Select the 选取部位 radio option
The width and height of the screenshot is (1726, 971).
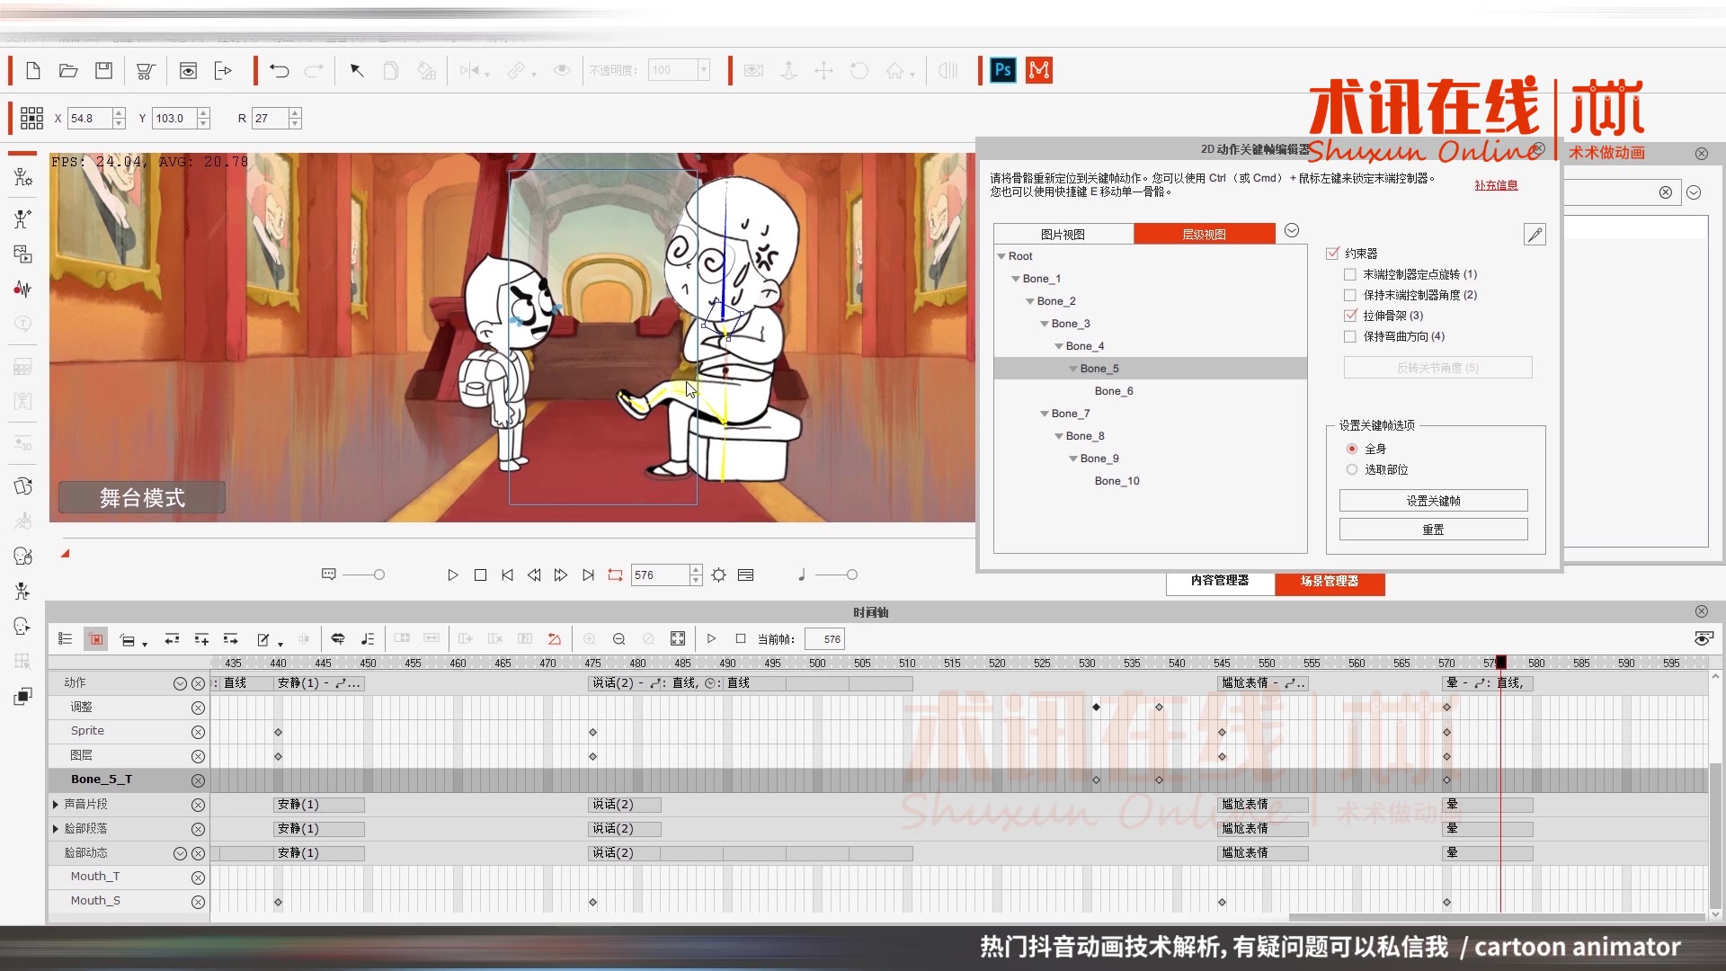(x=1352, y=469)
